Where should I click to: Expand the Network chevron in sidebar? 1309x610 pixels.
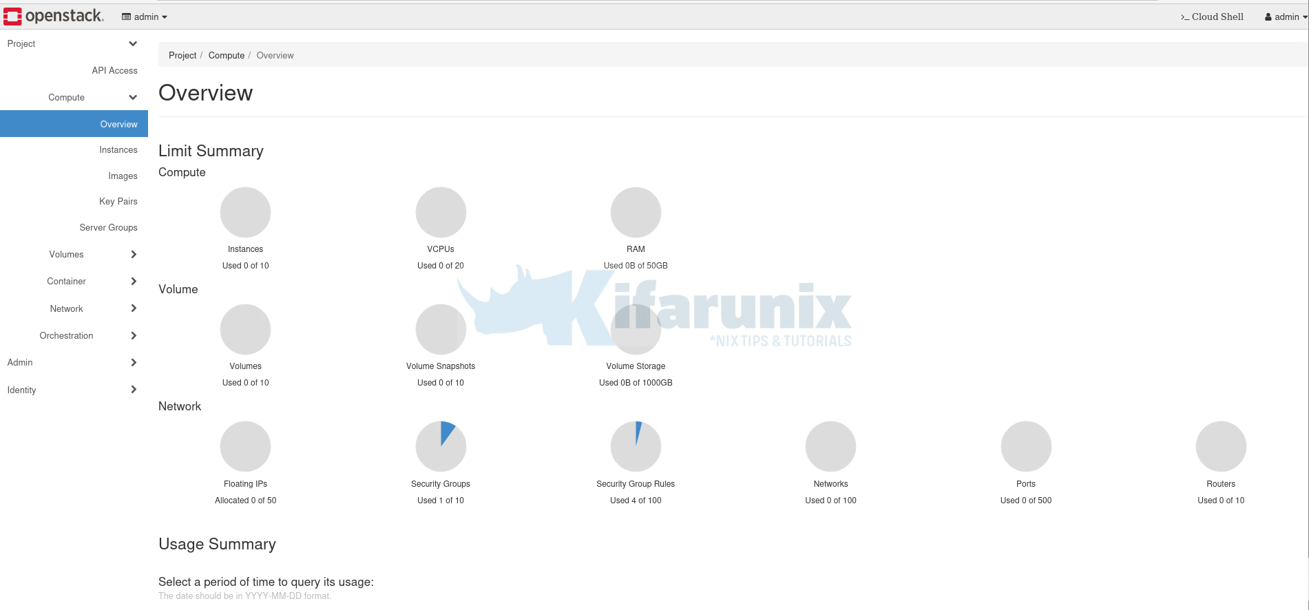point(134,308)
